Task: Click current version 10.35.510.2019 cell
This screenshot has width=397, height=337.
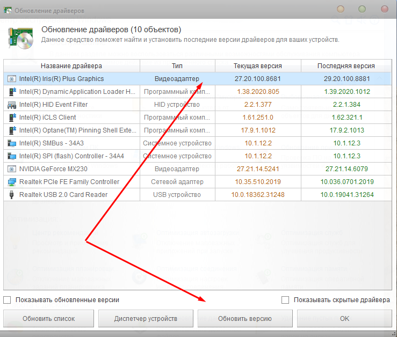Action: tap(258, 182)
